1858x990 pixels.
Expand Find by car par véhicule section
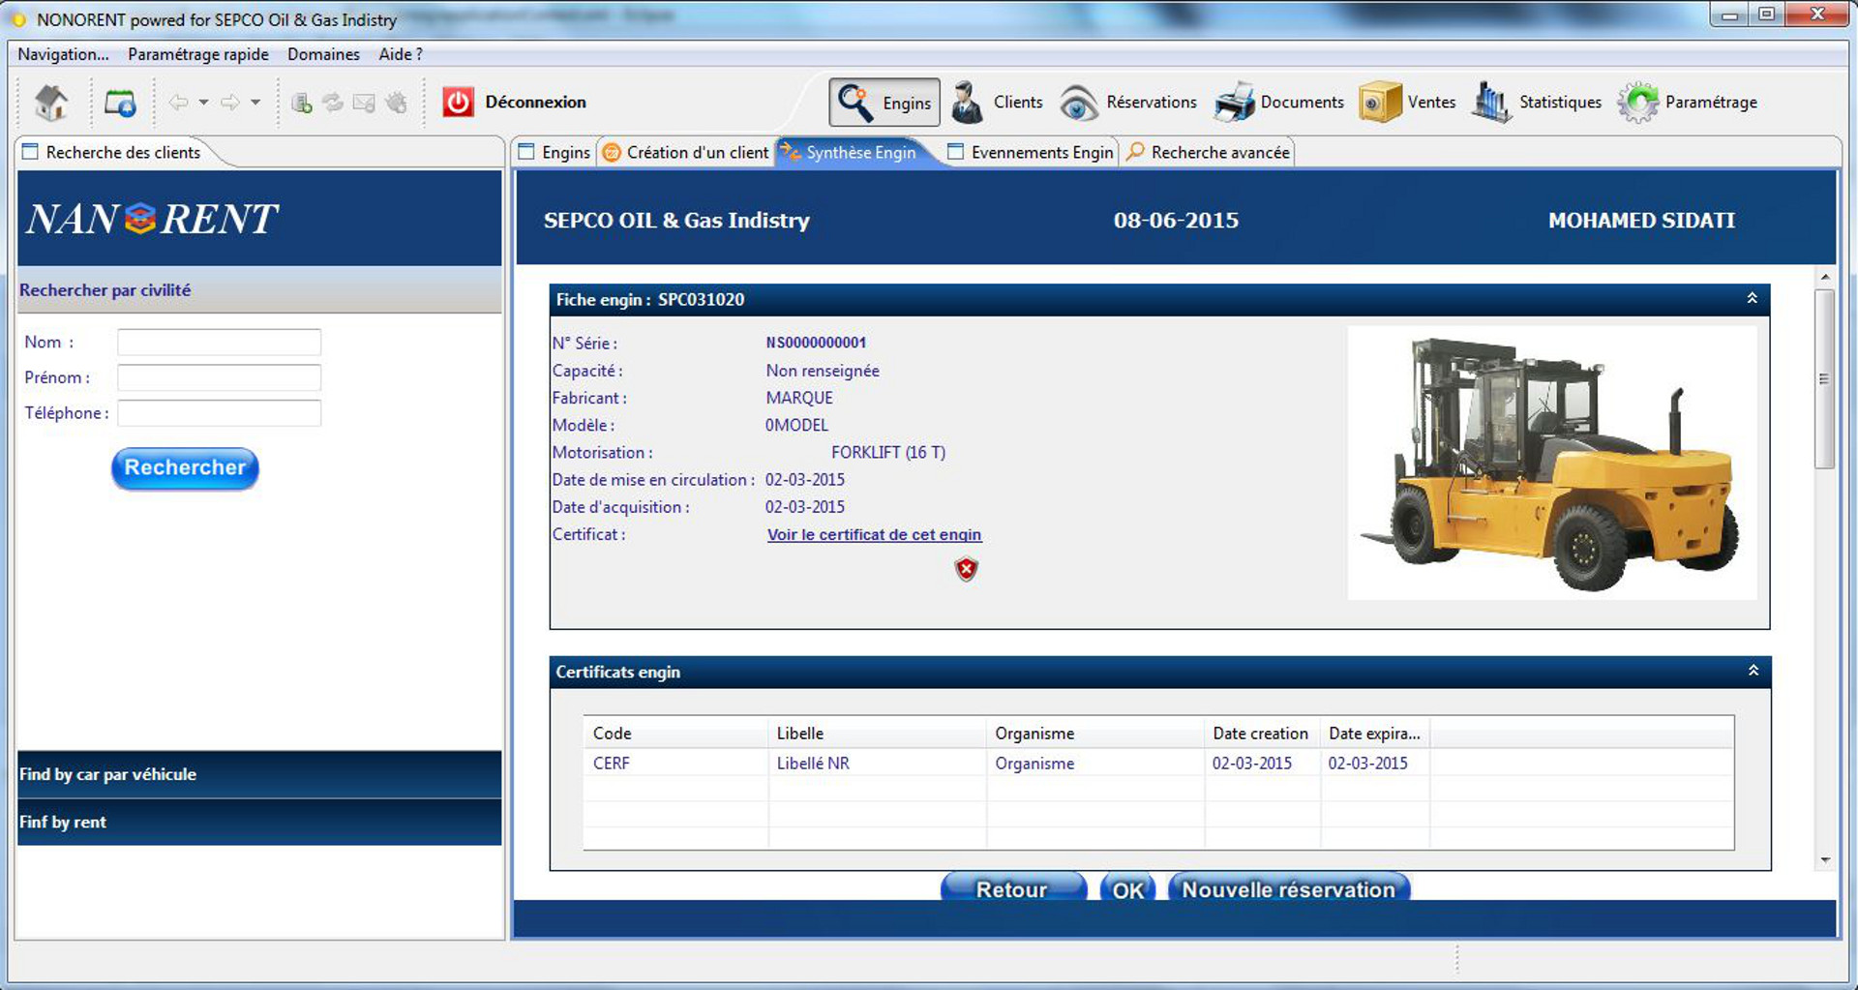click(259, 774)
